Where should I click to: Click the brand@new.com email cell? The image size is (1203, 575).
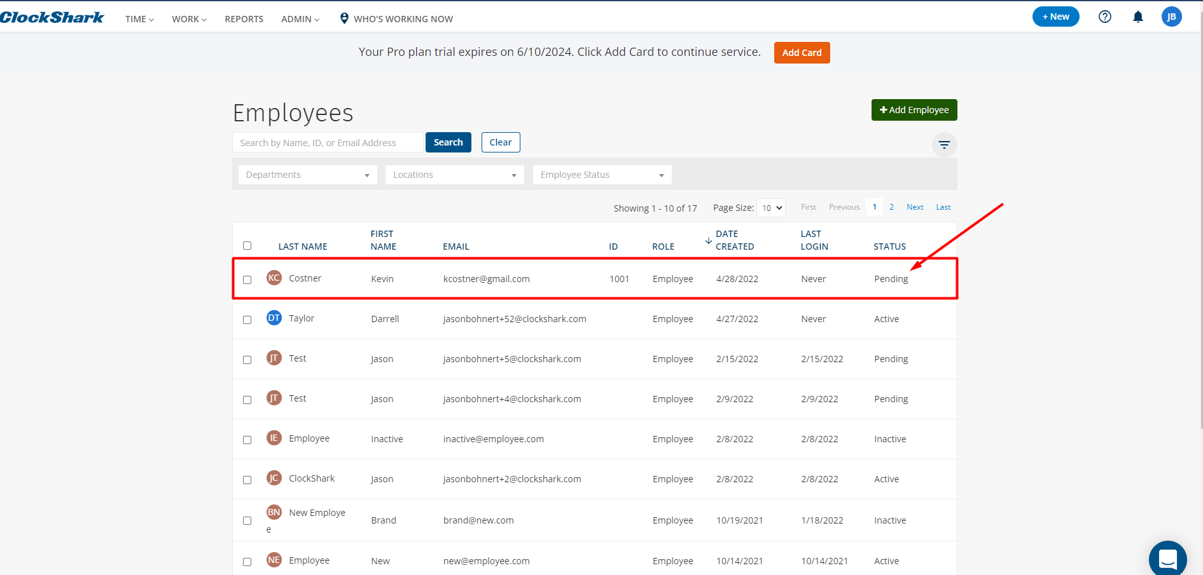pyautogui.click(x=478, y=520)
